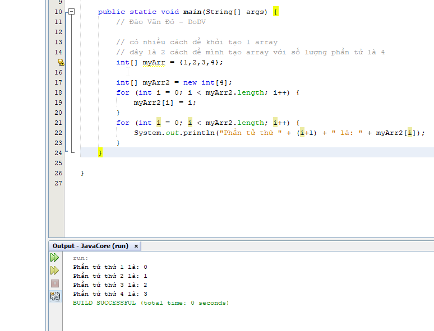Screen dimensions: 434x331
Task: Click the Re-run green arrows icon
Action: click(54, 258)
